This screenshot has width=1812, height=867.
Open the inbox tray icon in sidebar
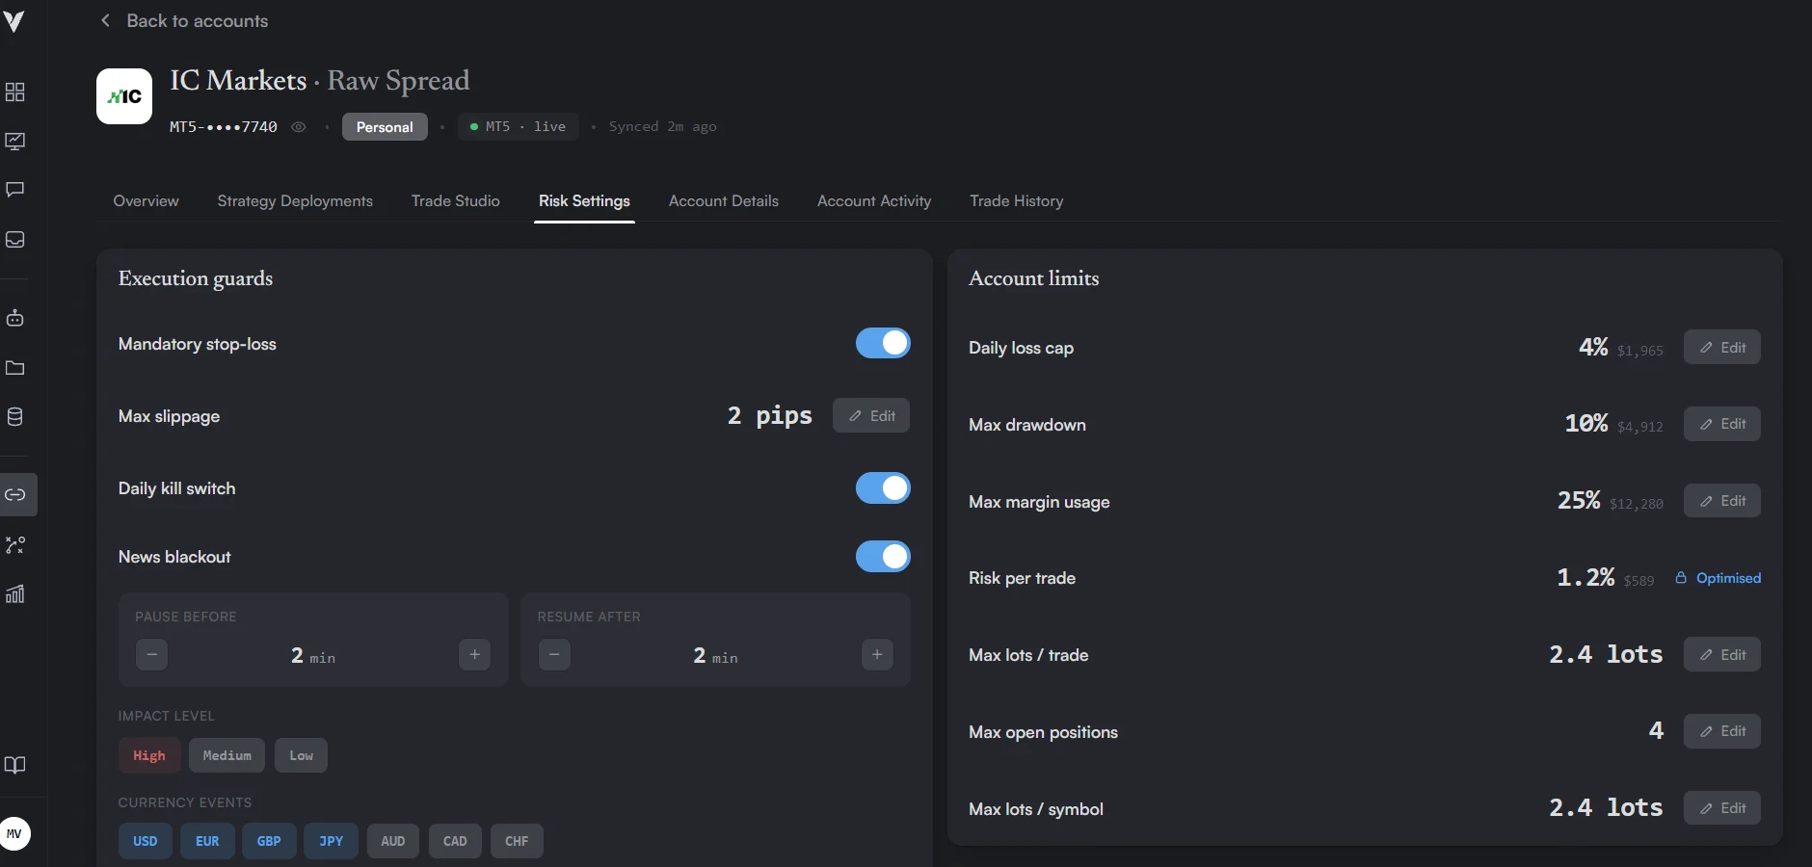[x=15, y=240]
